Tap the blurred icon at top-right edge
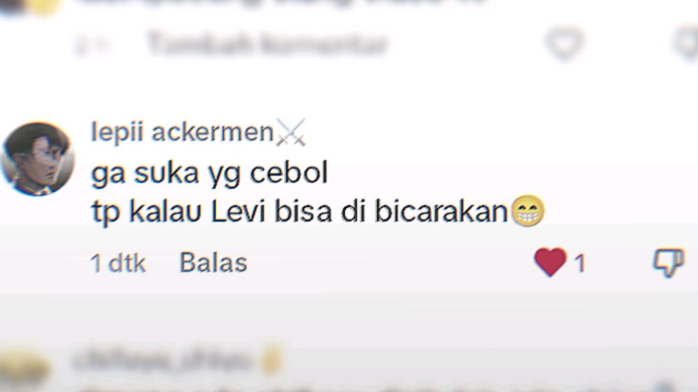This screenshot has height=392, width=698. tap(687, 43)
